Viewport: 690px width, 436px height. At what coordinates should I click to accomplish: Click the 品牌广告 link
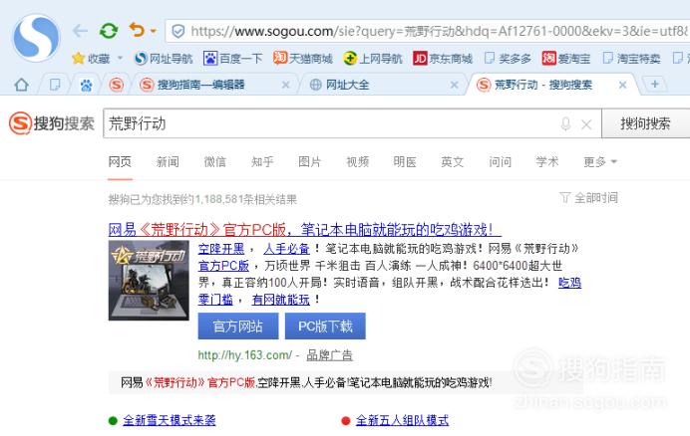[x=329, y=355]
